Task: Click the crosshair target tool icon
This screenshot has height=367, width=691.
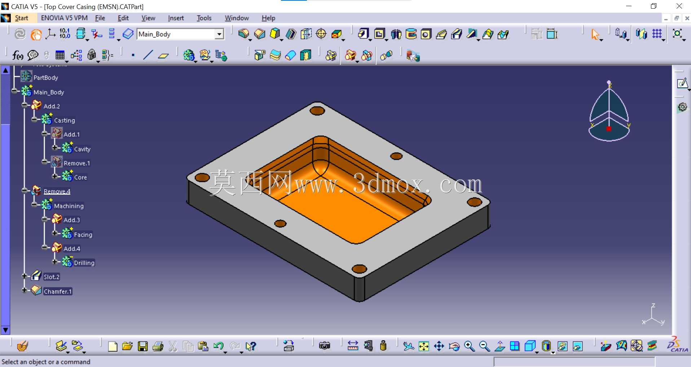Action: (321, 34)
